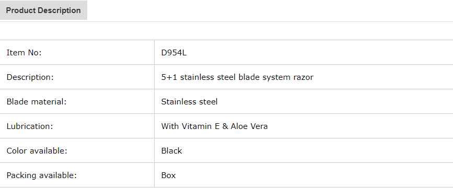Click the Blade material: label

click(37, 102)
